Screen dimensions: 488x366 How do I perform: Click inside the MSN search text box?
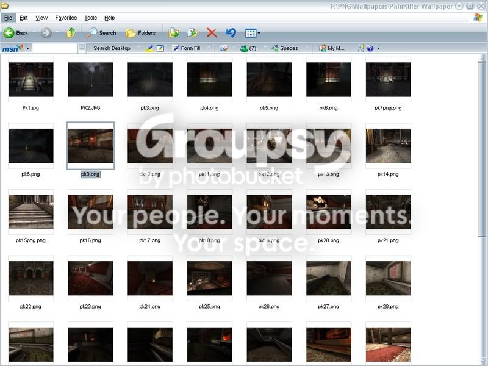pyautogui.click(x=55, y=48)
